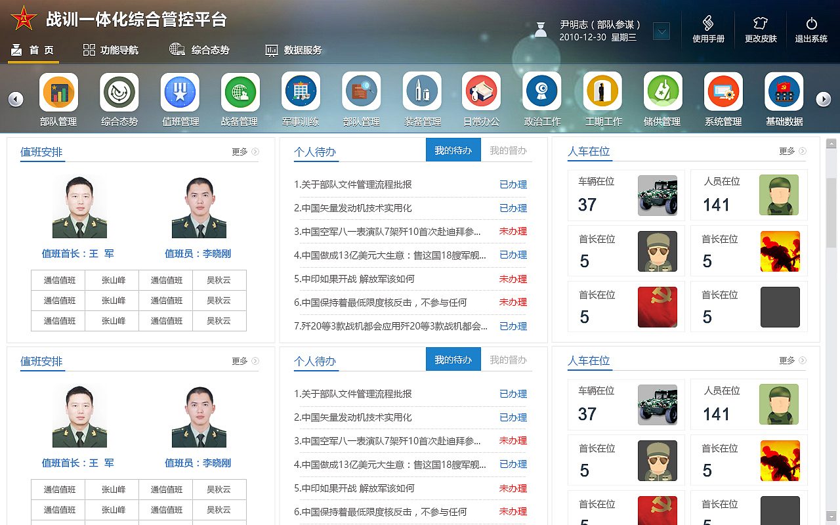
Task: Go to the 首页 home tab
Action: (x=33, y=50)
